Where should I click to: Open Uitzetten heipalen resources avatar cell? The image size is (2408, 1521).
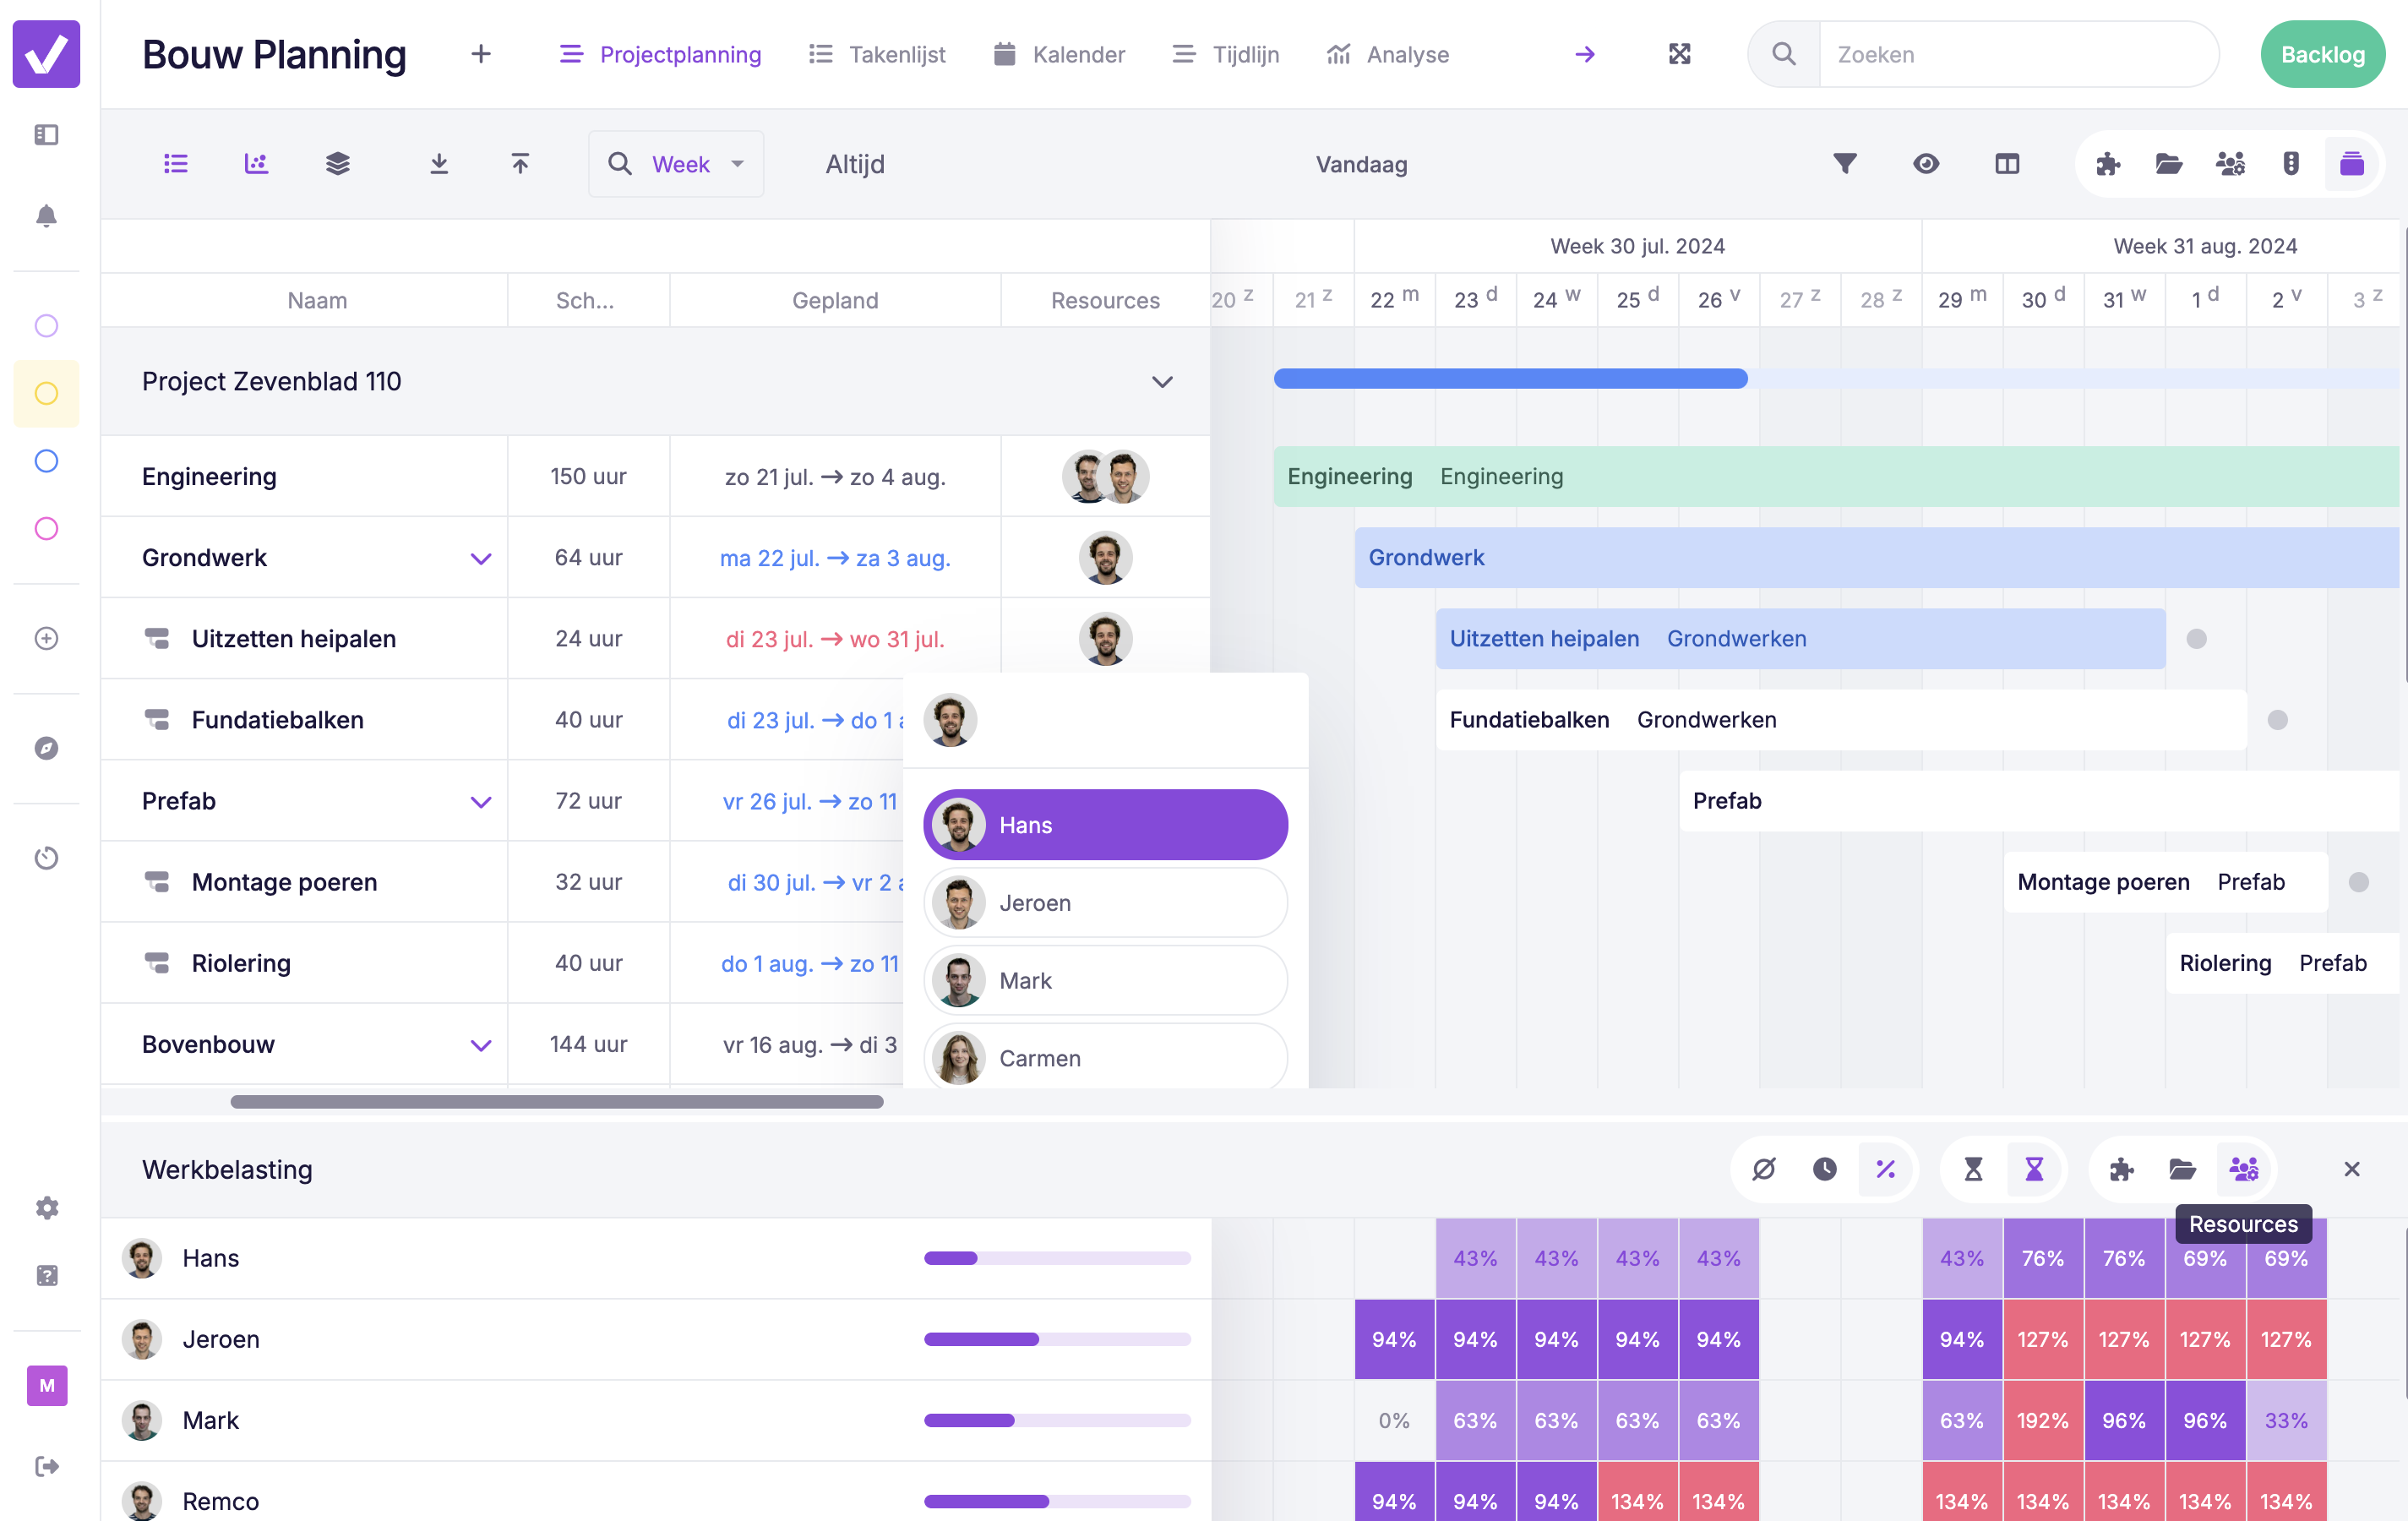point(1105,638)
